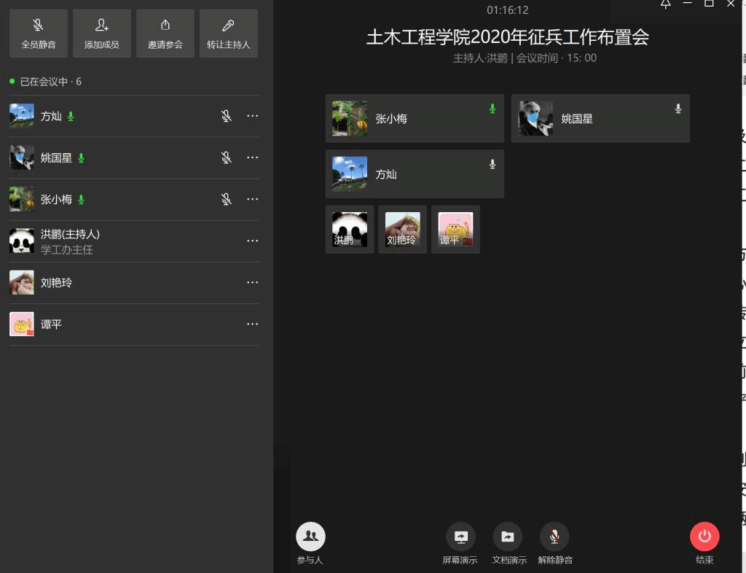Launch 文档演示 document presentation
This screenshot has width=746, height=573.
coord(508,537)
